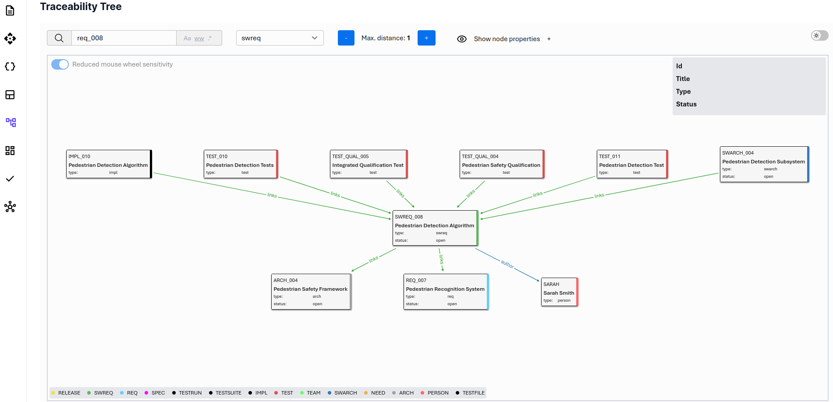Screen dimensions: 833x402
Task: Click the TEST legend entry
Action: point(284,393)
